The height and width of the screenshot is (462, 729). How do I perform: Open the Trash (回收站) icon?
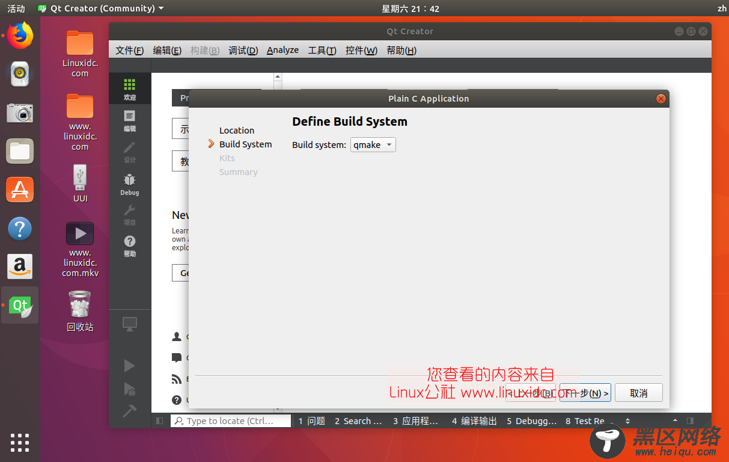coord(80,311)
